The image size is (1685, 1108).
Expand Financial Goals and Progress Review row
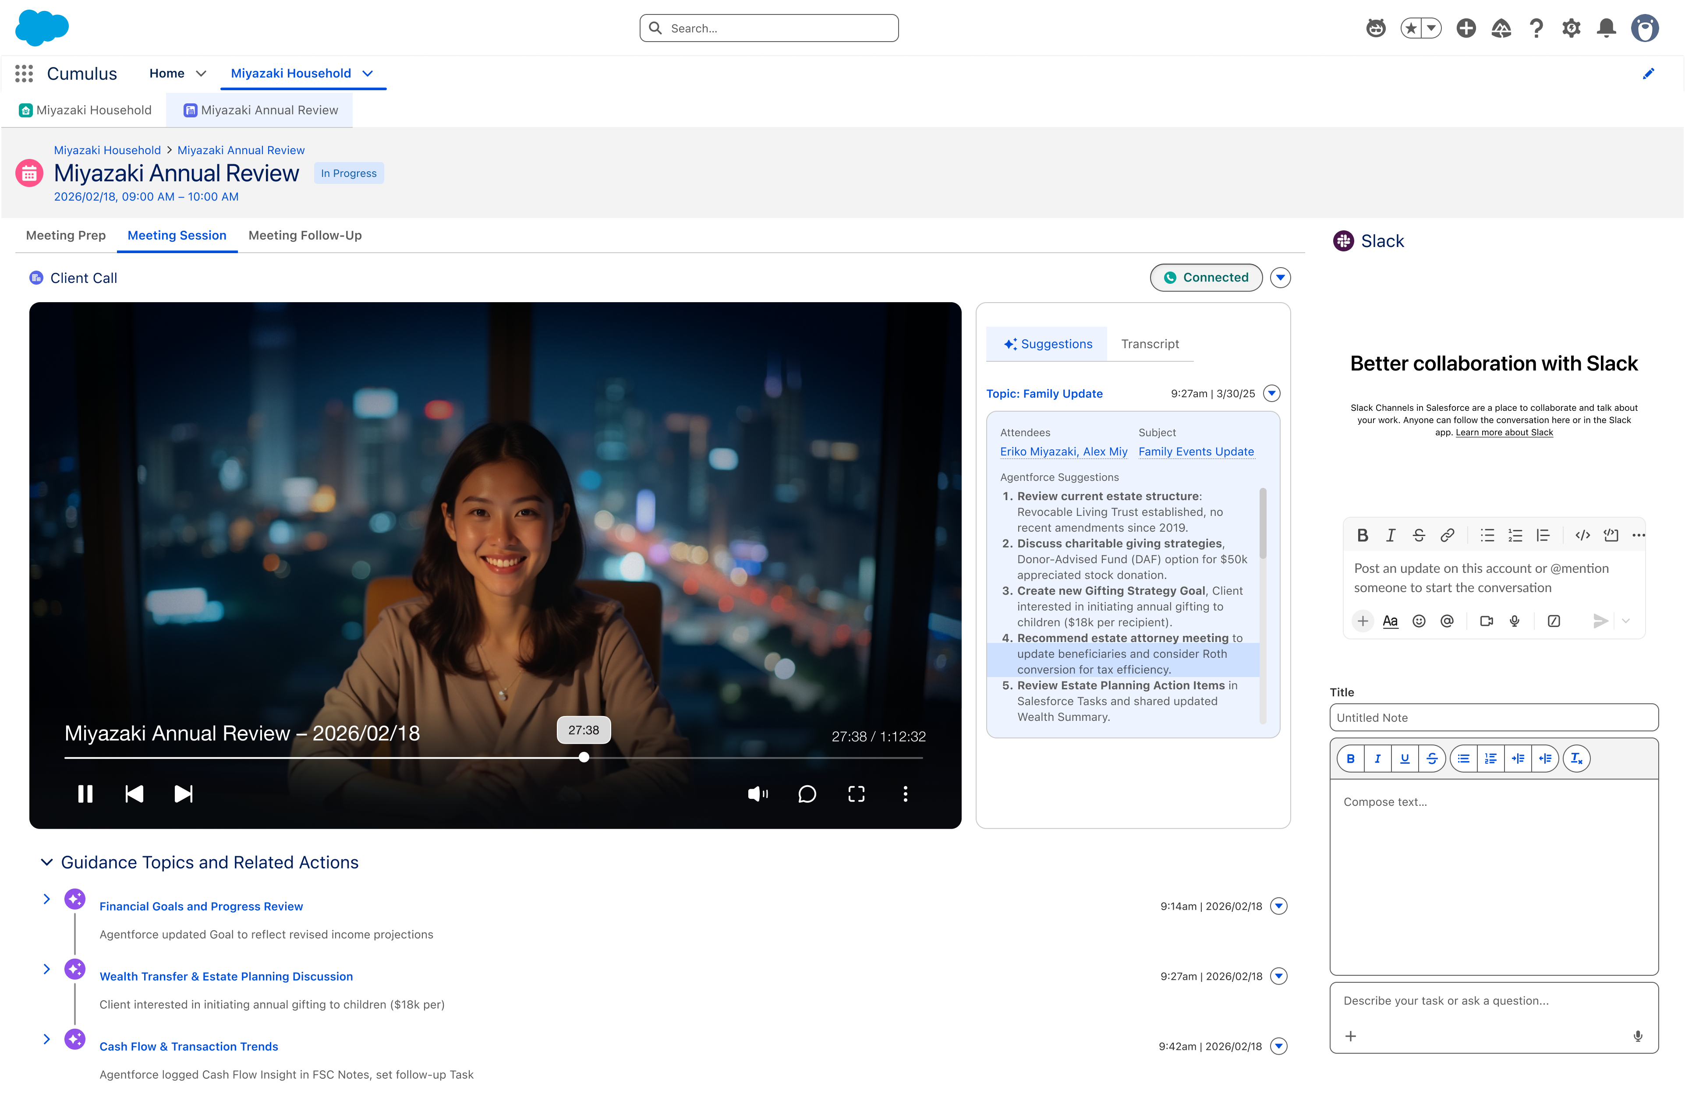[47, 899]
